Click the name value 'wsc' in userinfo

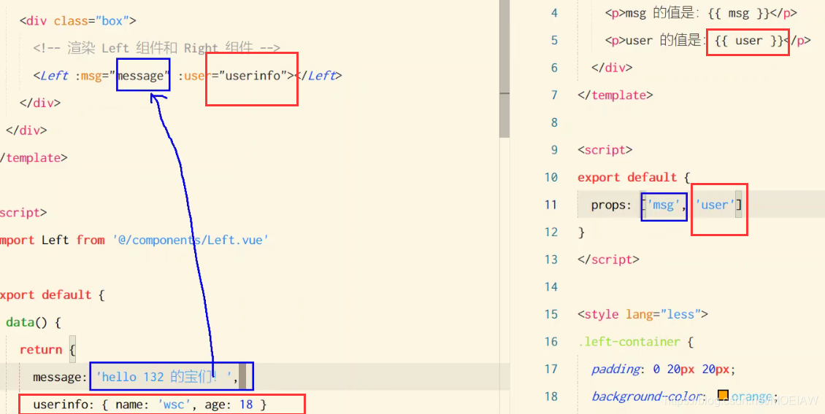coord(176,405)
